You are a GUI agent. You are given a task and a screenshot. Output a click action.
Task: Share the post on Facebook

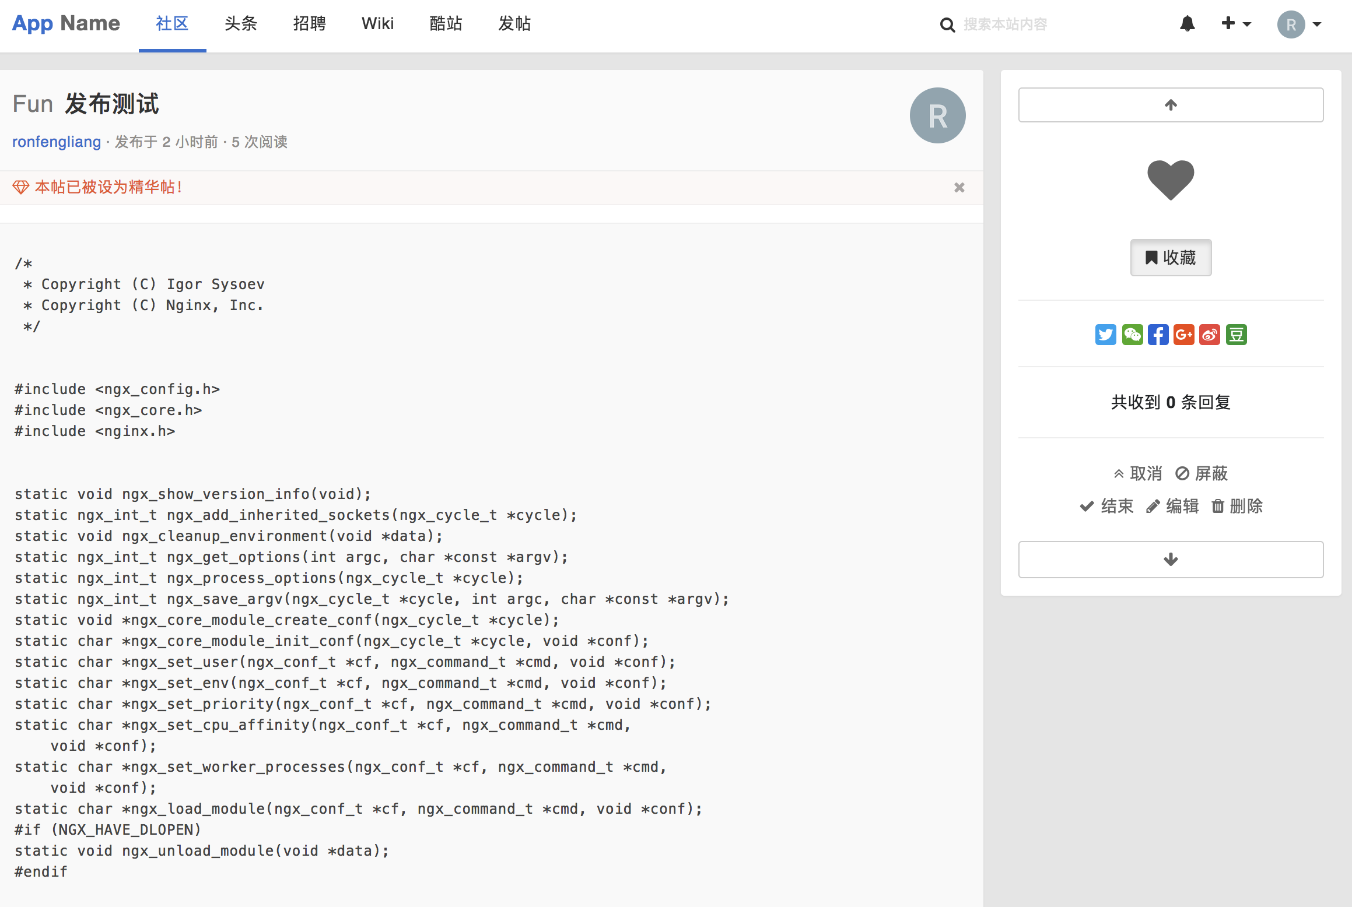[1158, 335]
